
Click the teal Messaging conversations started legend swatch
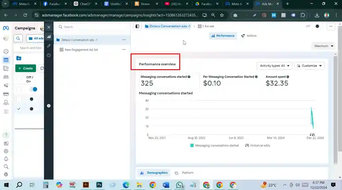[192, 146]
